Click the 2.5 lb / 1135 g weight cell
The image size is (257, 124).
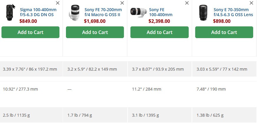pyautogui.click(x=31, y=115)
